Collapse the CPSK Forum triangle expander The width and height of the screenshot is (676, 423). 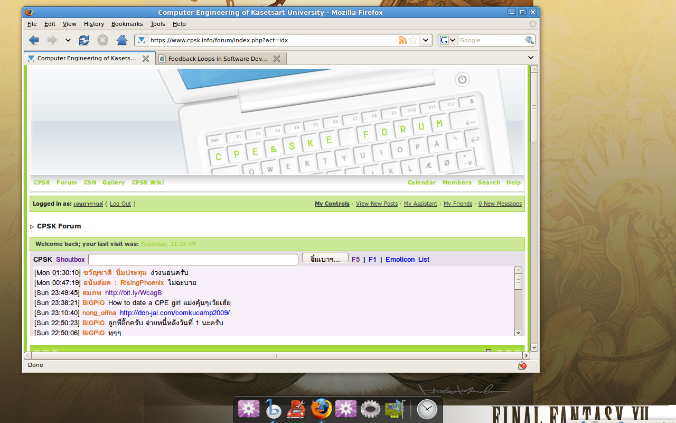32,227
